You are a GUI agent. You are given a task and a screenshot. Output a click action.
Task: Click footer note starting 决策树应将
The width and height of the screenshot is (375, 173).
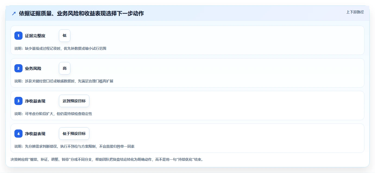pos(107,159)
